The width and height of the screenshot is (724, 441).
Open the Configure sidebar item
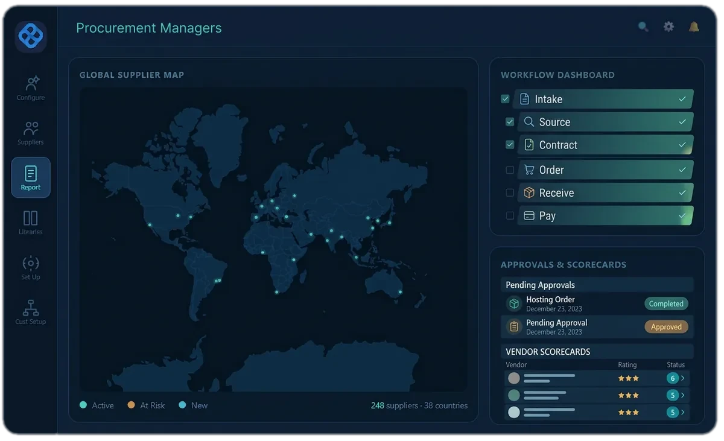click(31, 87)
